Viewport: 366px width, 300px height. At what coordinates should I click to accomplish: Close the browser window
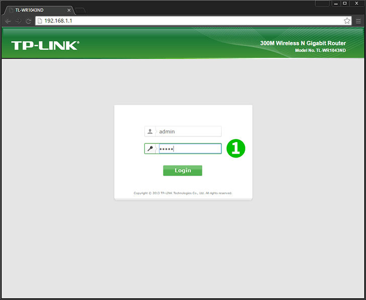click(x=356, y=3)
